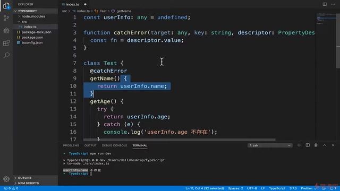This screenshot has height=191, width=340.
Task: Click in the terminal prompt input
Action: [91, 173]
